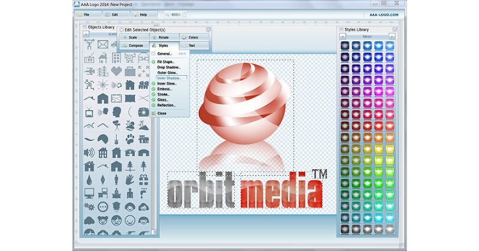This screenshot has height=251, width=479.
Task: Choose the computer monitor icon
Action: [x=89, y=193]
